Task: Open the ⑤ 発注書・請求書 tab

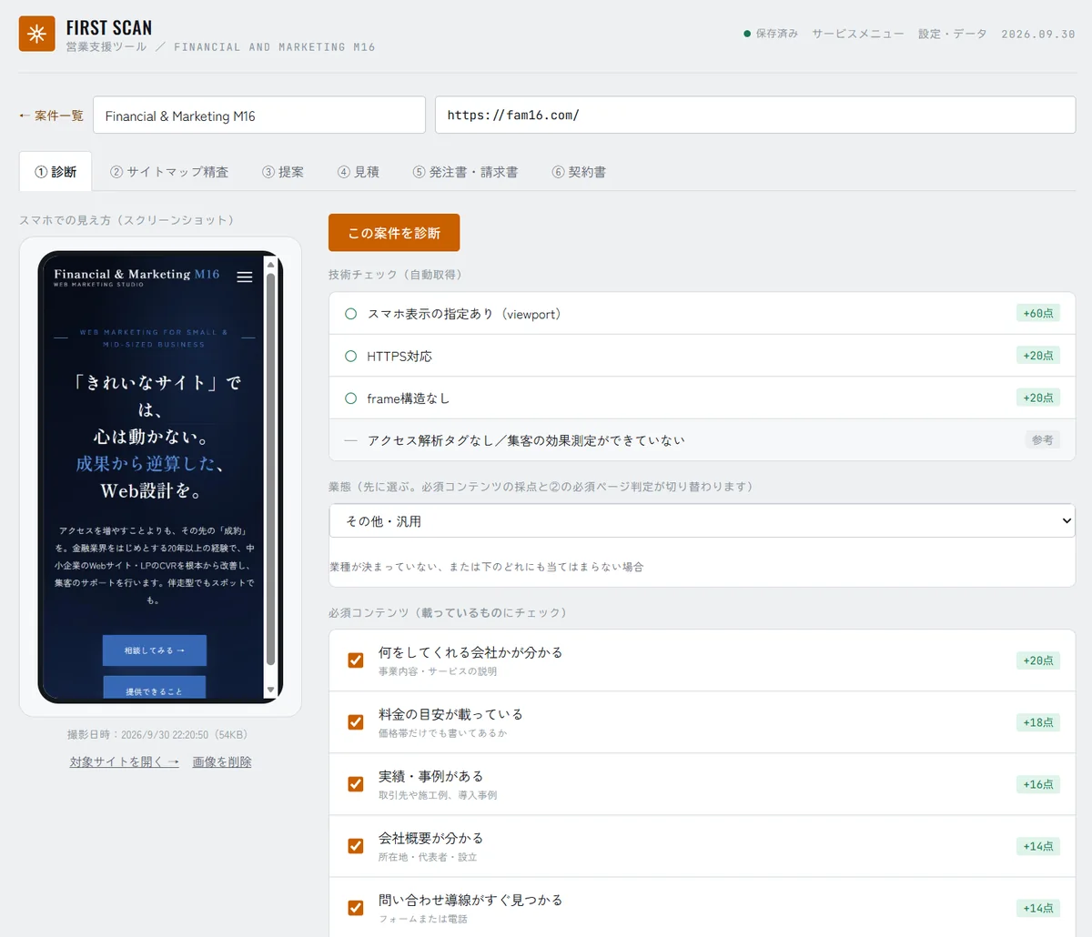Action: point(466,172)
